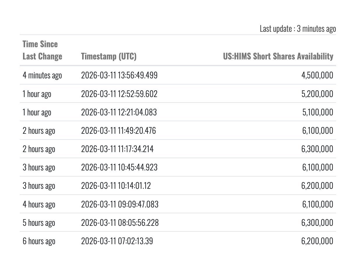The width and height of the screenshot is (346, 264).
Task: Click the '6 hours ago' cell
Action: (x=39, y=241)
